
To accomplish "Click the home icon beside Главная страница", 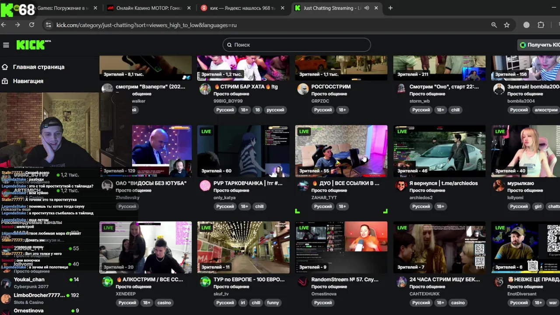I will (5, 67).
